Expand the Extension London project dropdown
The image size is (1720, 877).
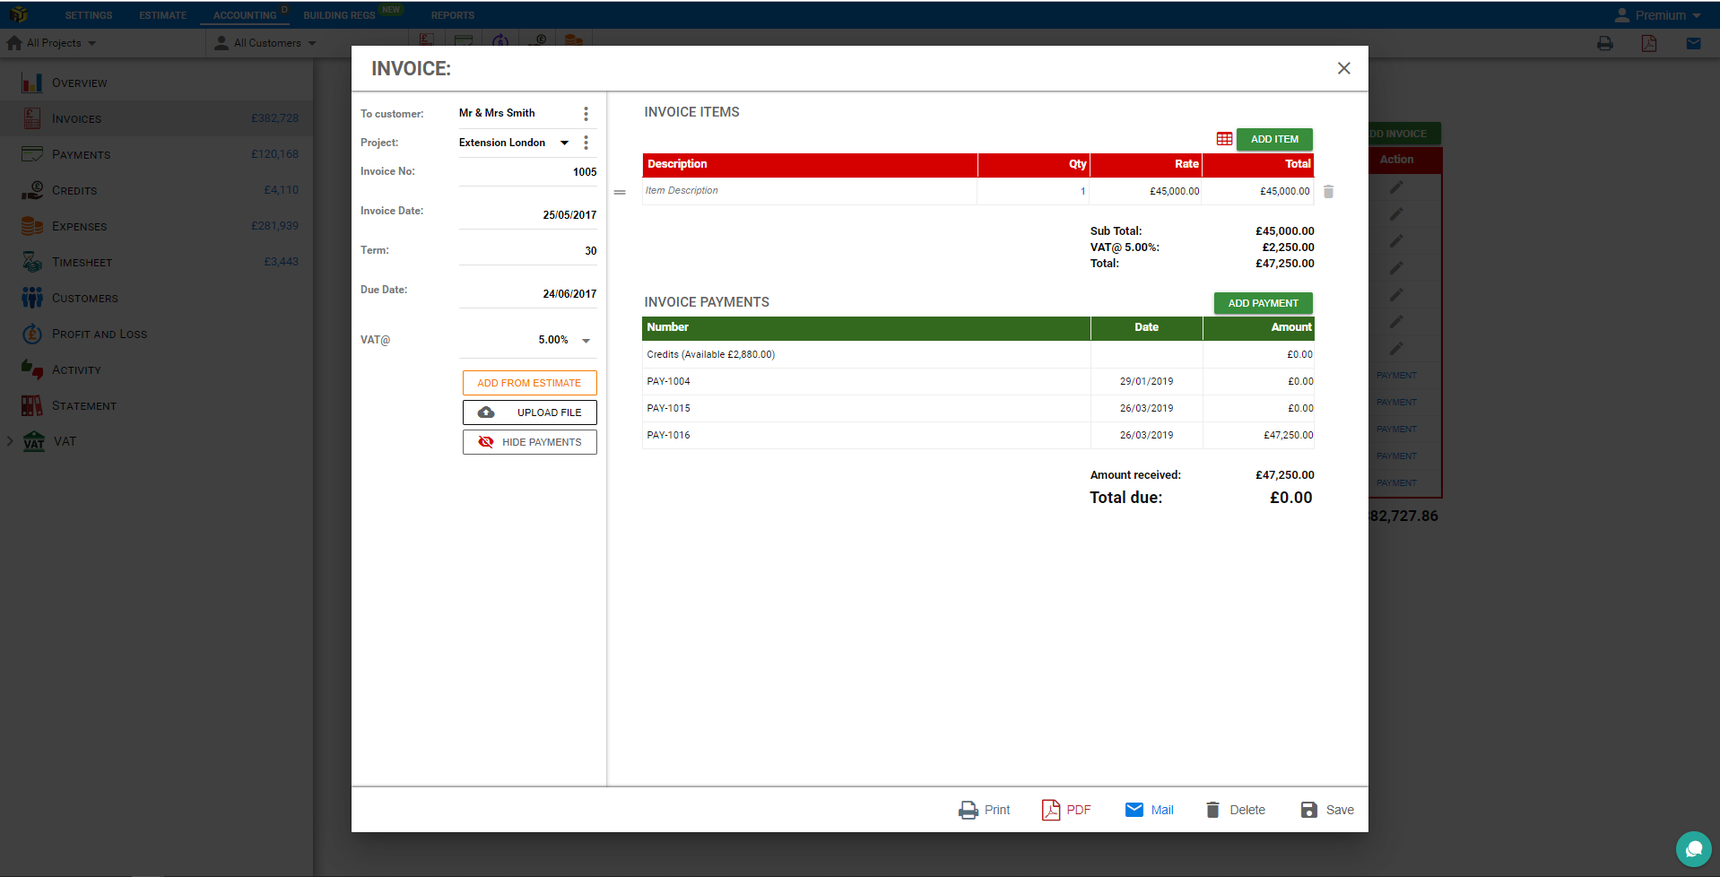click(564, 143)
